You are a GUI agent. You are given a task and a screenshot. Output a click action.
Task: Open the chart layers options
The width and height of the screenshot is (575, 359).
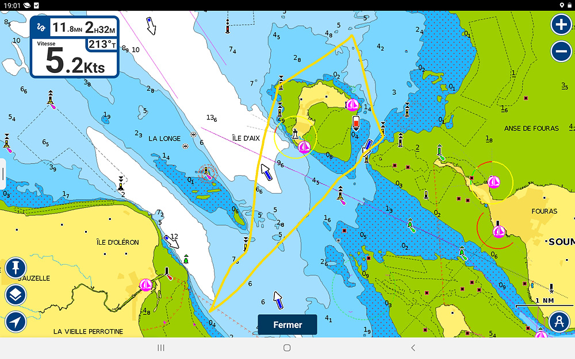tap(16, 295)
